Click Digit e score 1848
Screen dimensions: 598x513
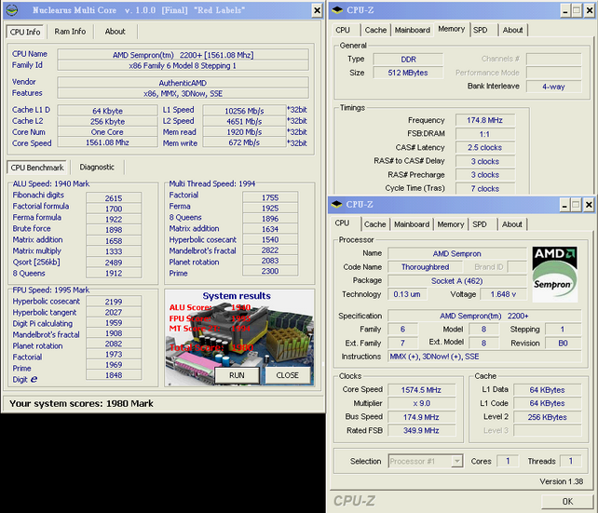point(114,375)
